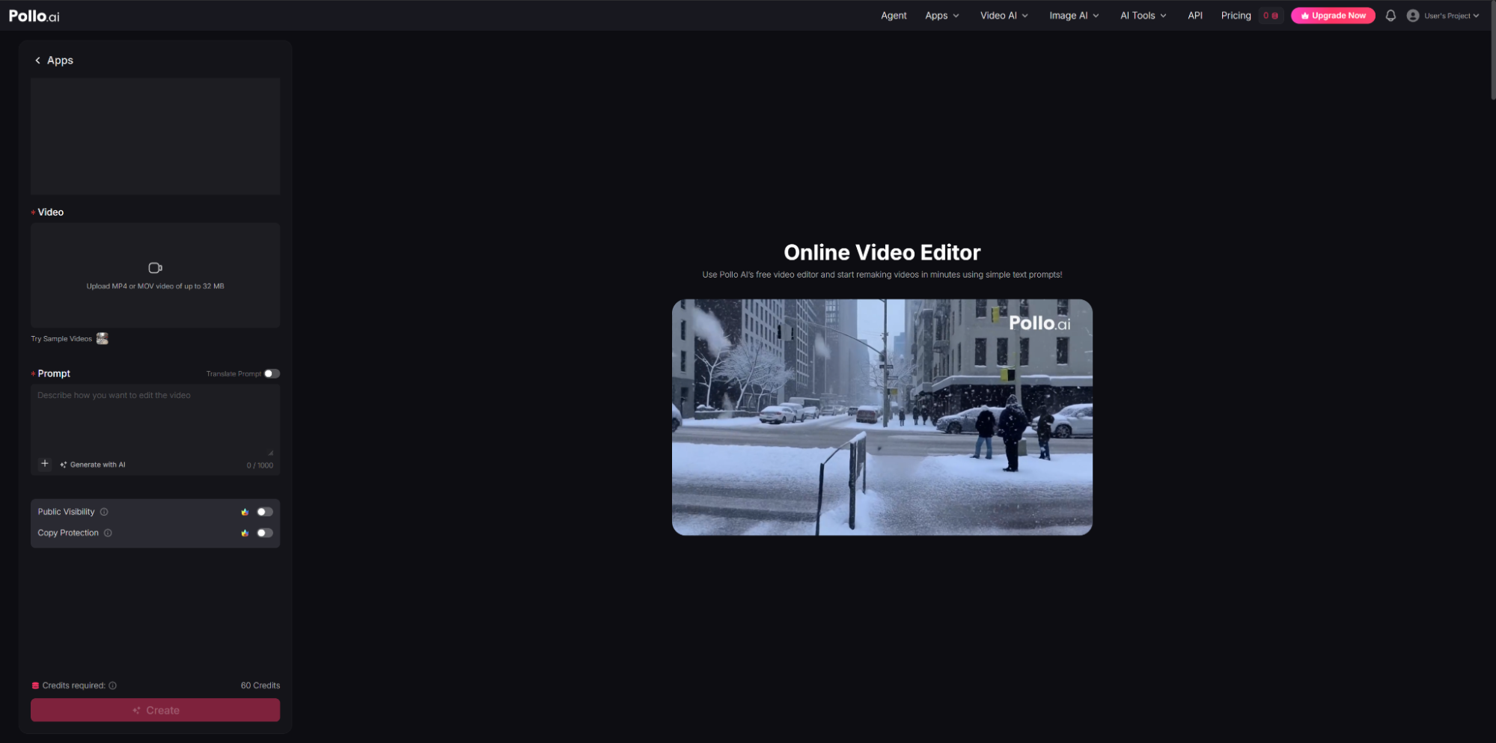Open the Pricing page
Viewport: 1496px width, 743px height.
pyautogui.click(x=1236, y=16)
